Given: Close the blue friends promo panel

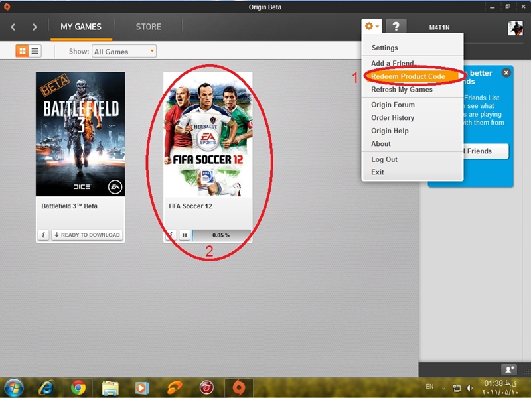Looking at the screenshot, I should (x=506, y=73).
